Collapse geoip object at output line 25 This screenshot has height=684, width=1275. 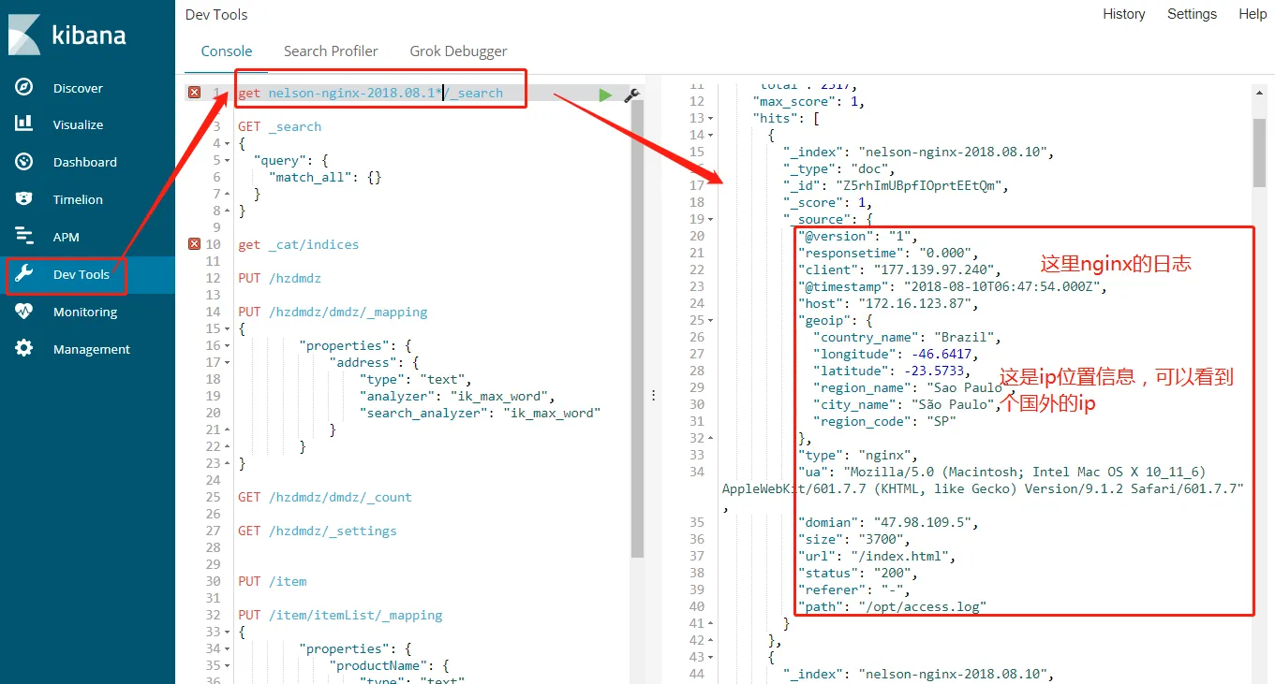tap(710, 321)
